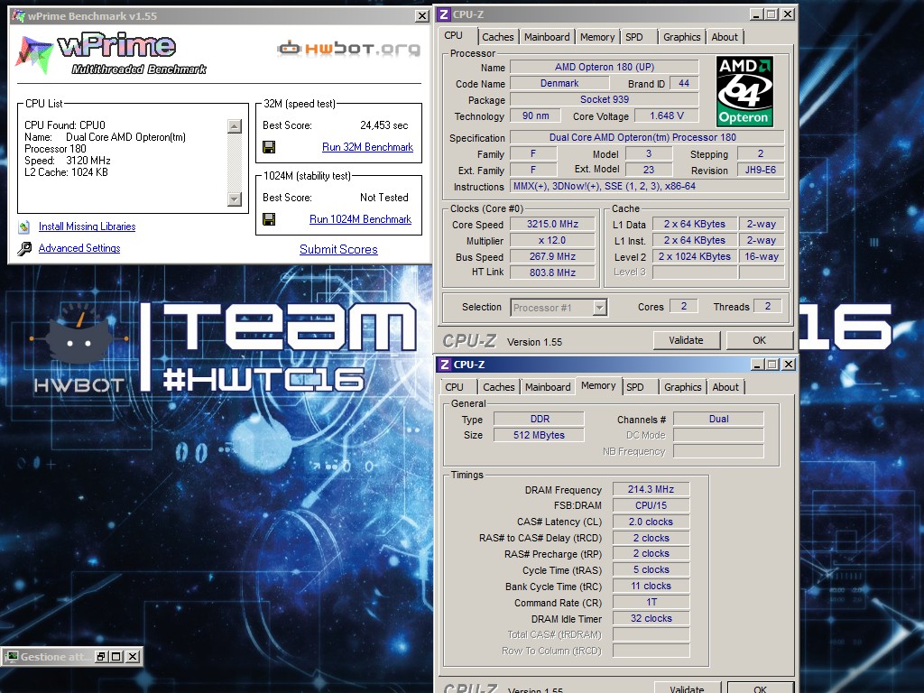The width and height of the screenshot is (924, 693).
Task: Click the HT Link 803.8 MHz value
Action: pyautogui.click(x=553, y=273)
